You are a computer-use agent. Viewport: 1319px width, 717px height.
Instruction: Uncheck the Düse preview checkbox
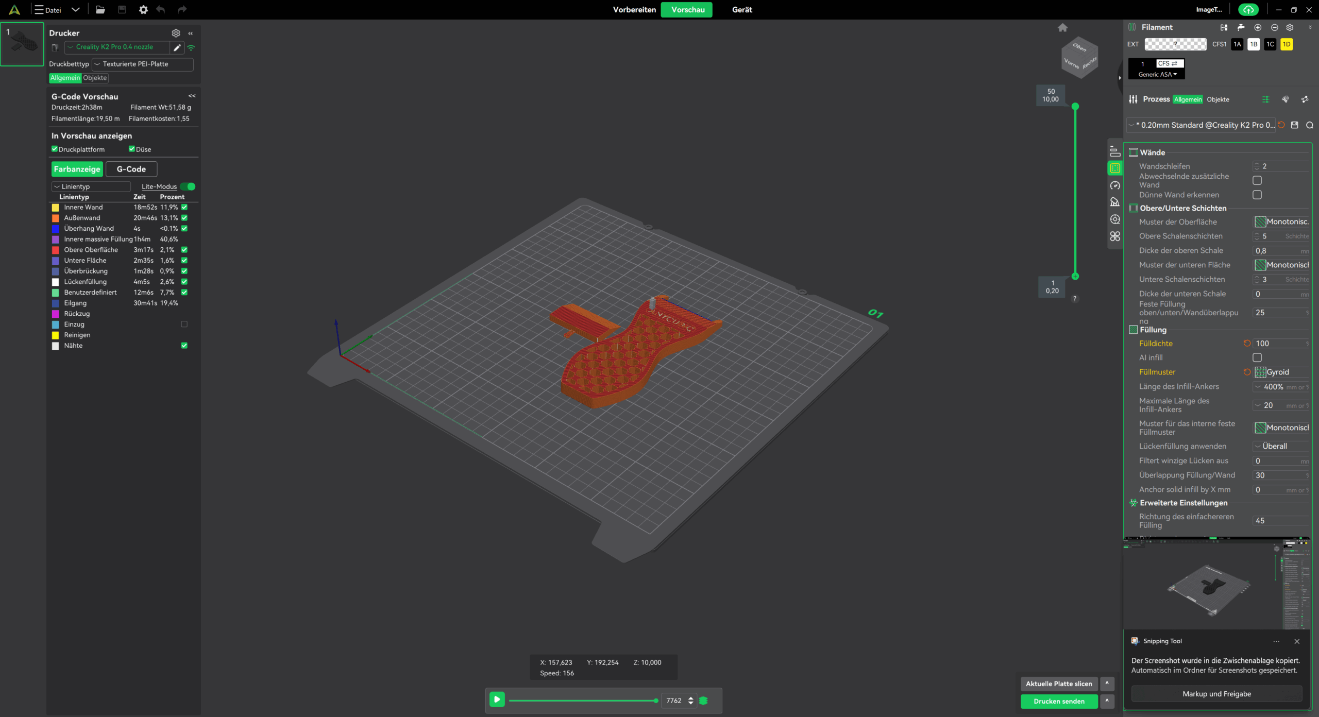(132, 149)
